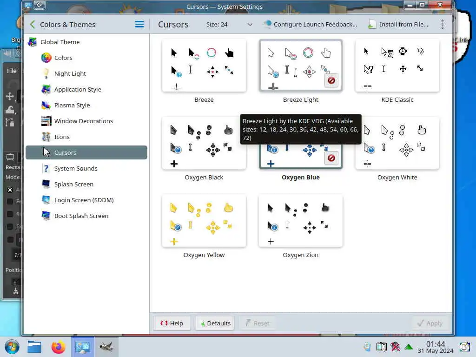Expand the cursor Size dropdown
This screenshot has width=476, height=357.
(x=230, y=24)
